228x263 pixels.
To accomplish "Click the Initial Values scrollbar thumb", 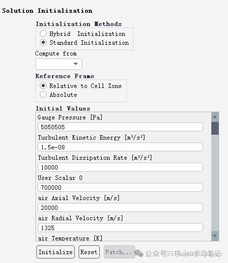I will tap(215, 128).
